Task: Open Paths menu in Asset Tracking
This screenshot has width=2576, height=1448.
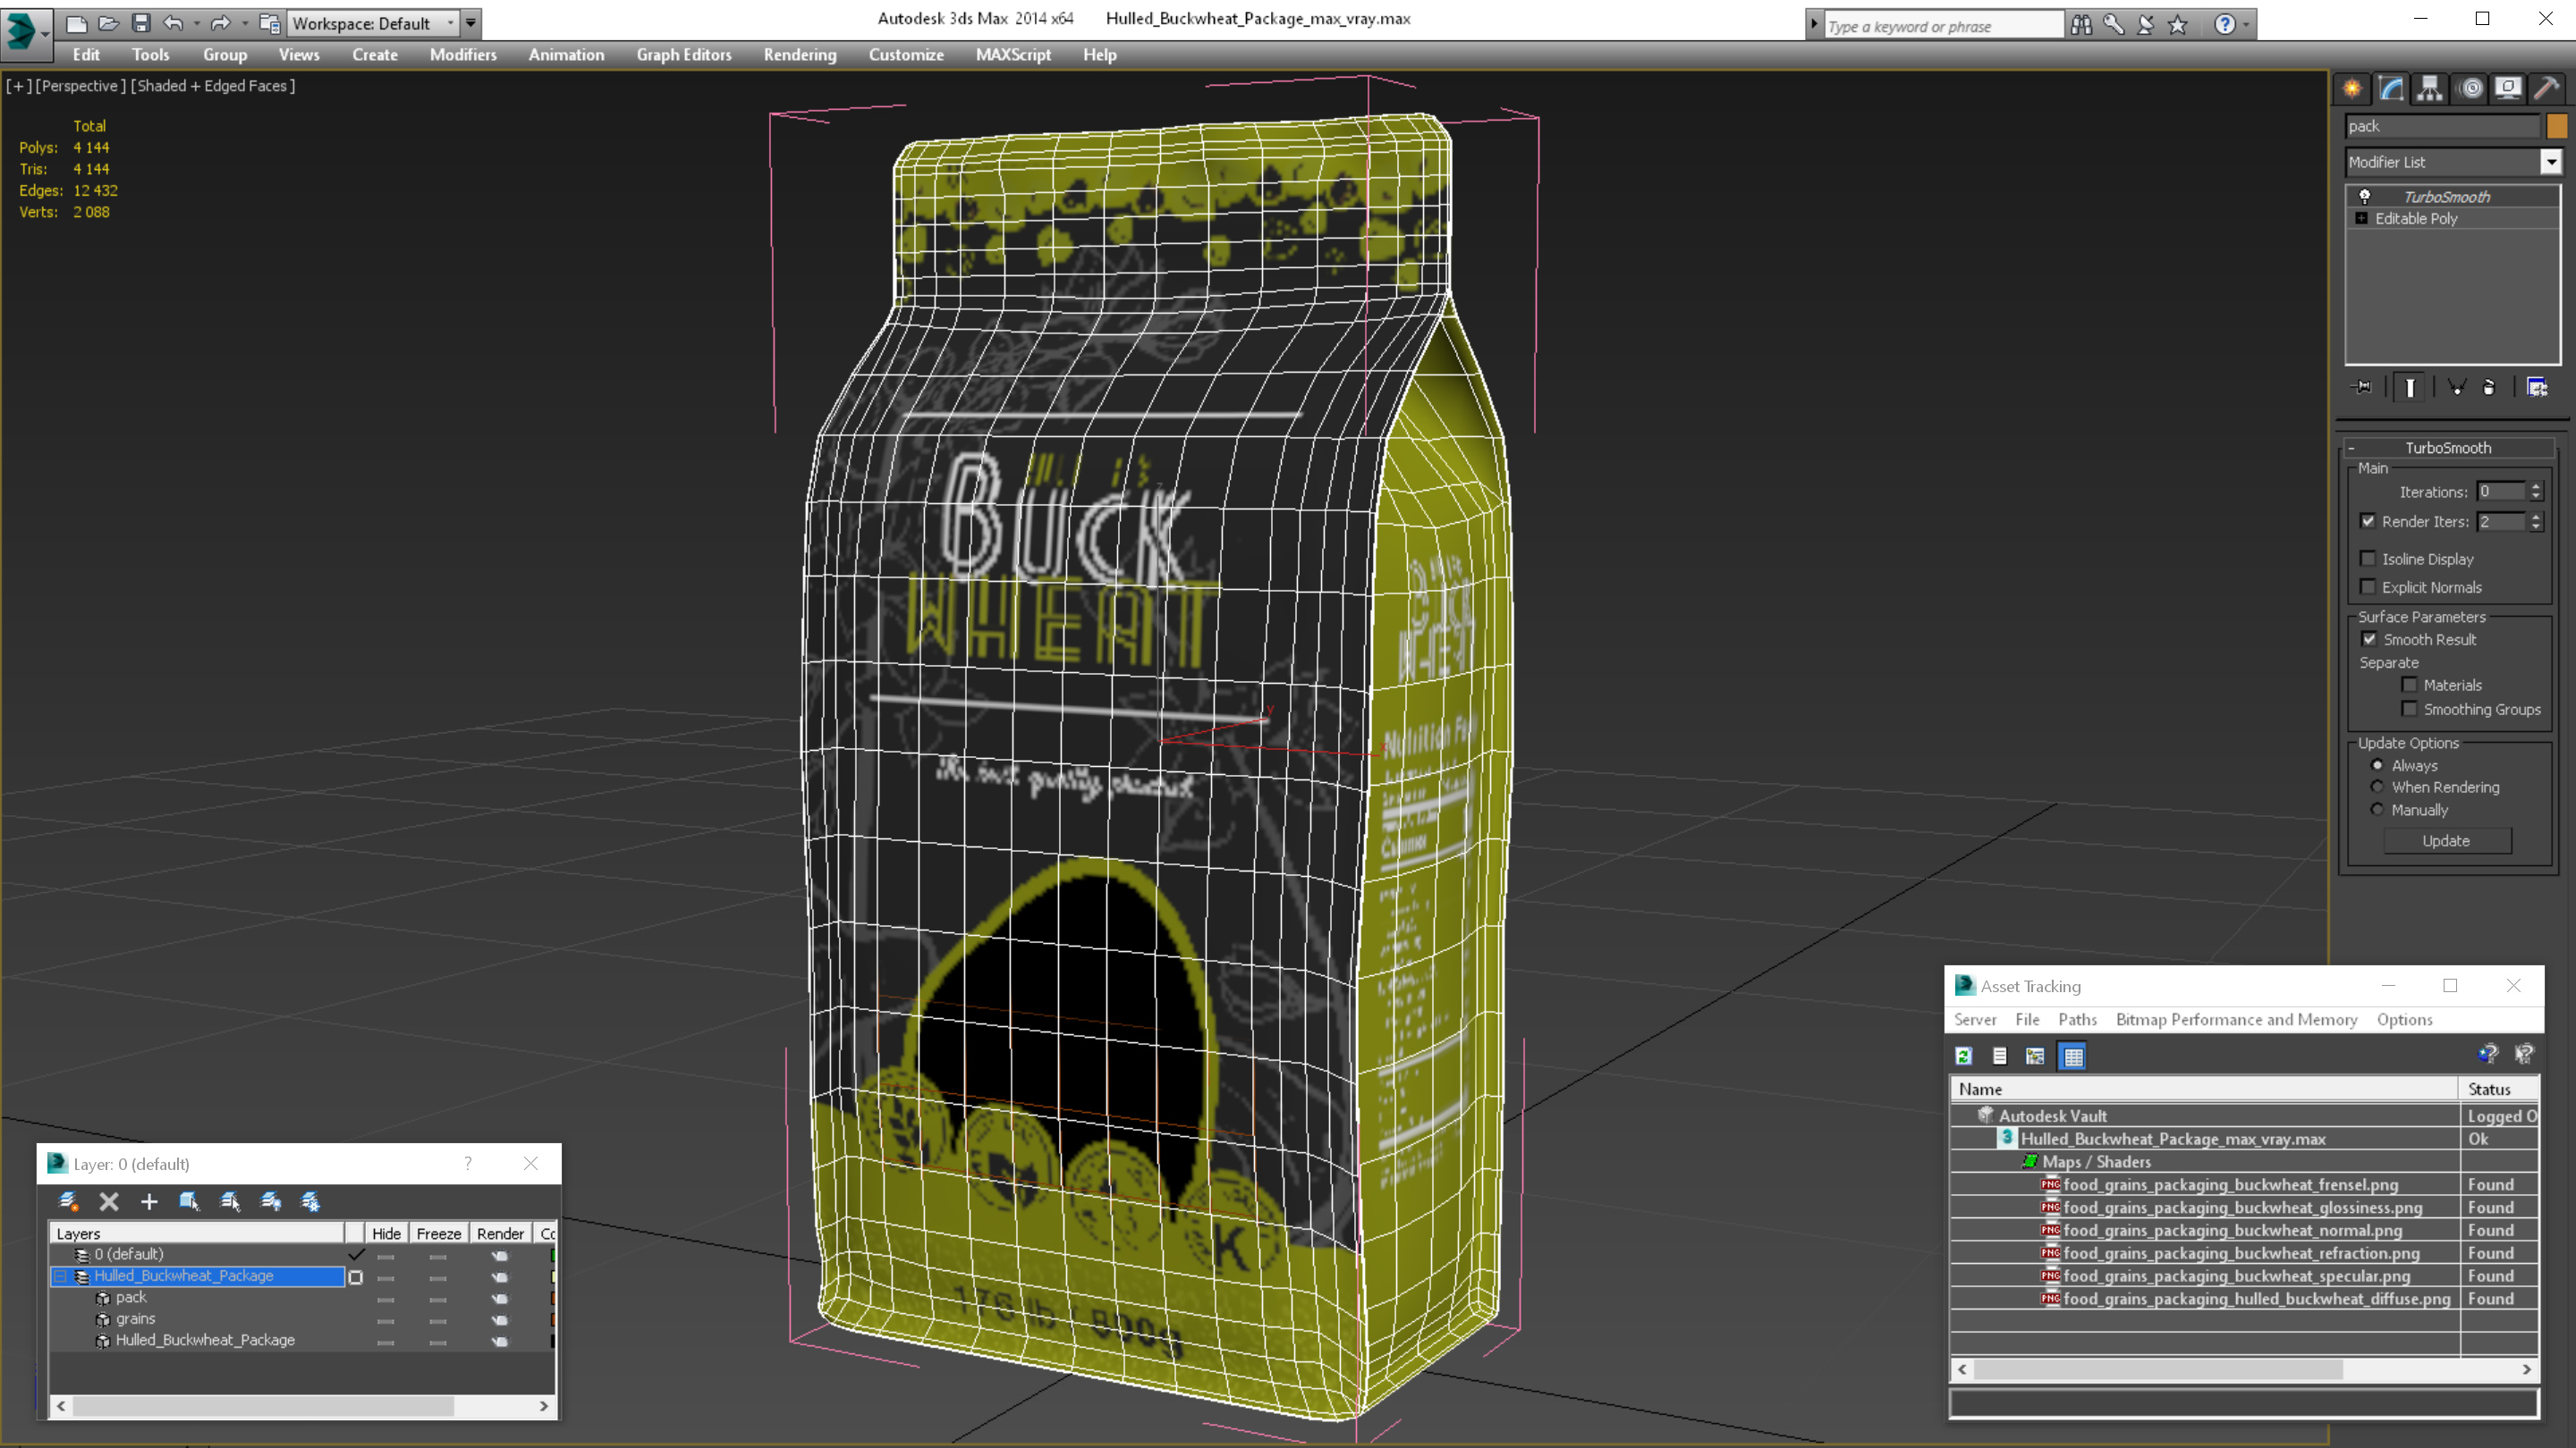Action: click(x=2077, y=1019)
